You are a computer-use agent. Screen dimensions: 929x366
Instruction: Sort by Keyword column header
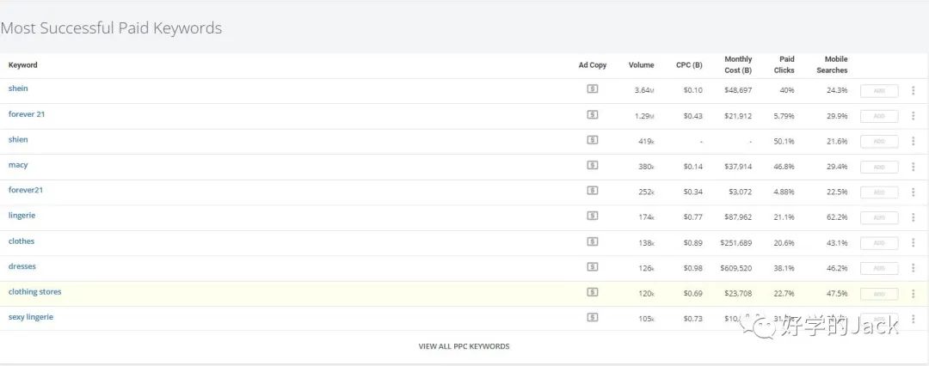click(23, 65)
